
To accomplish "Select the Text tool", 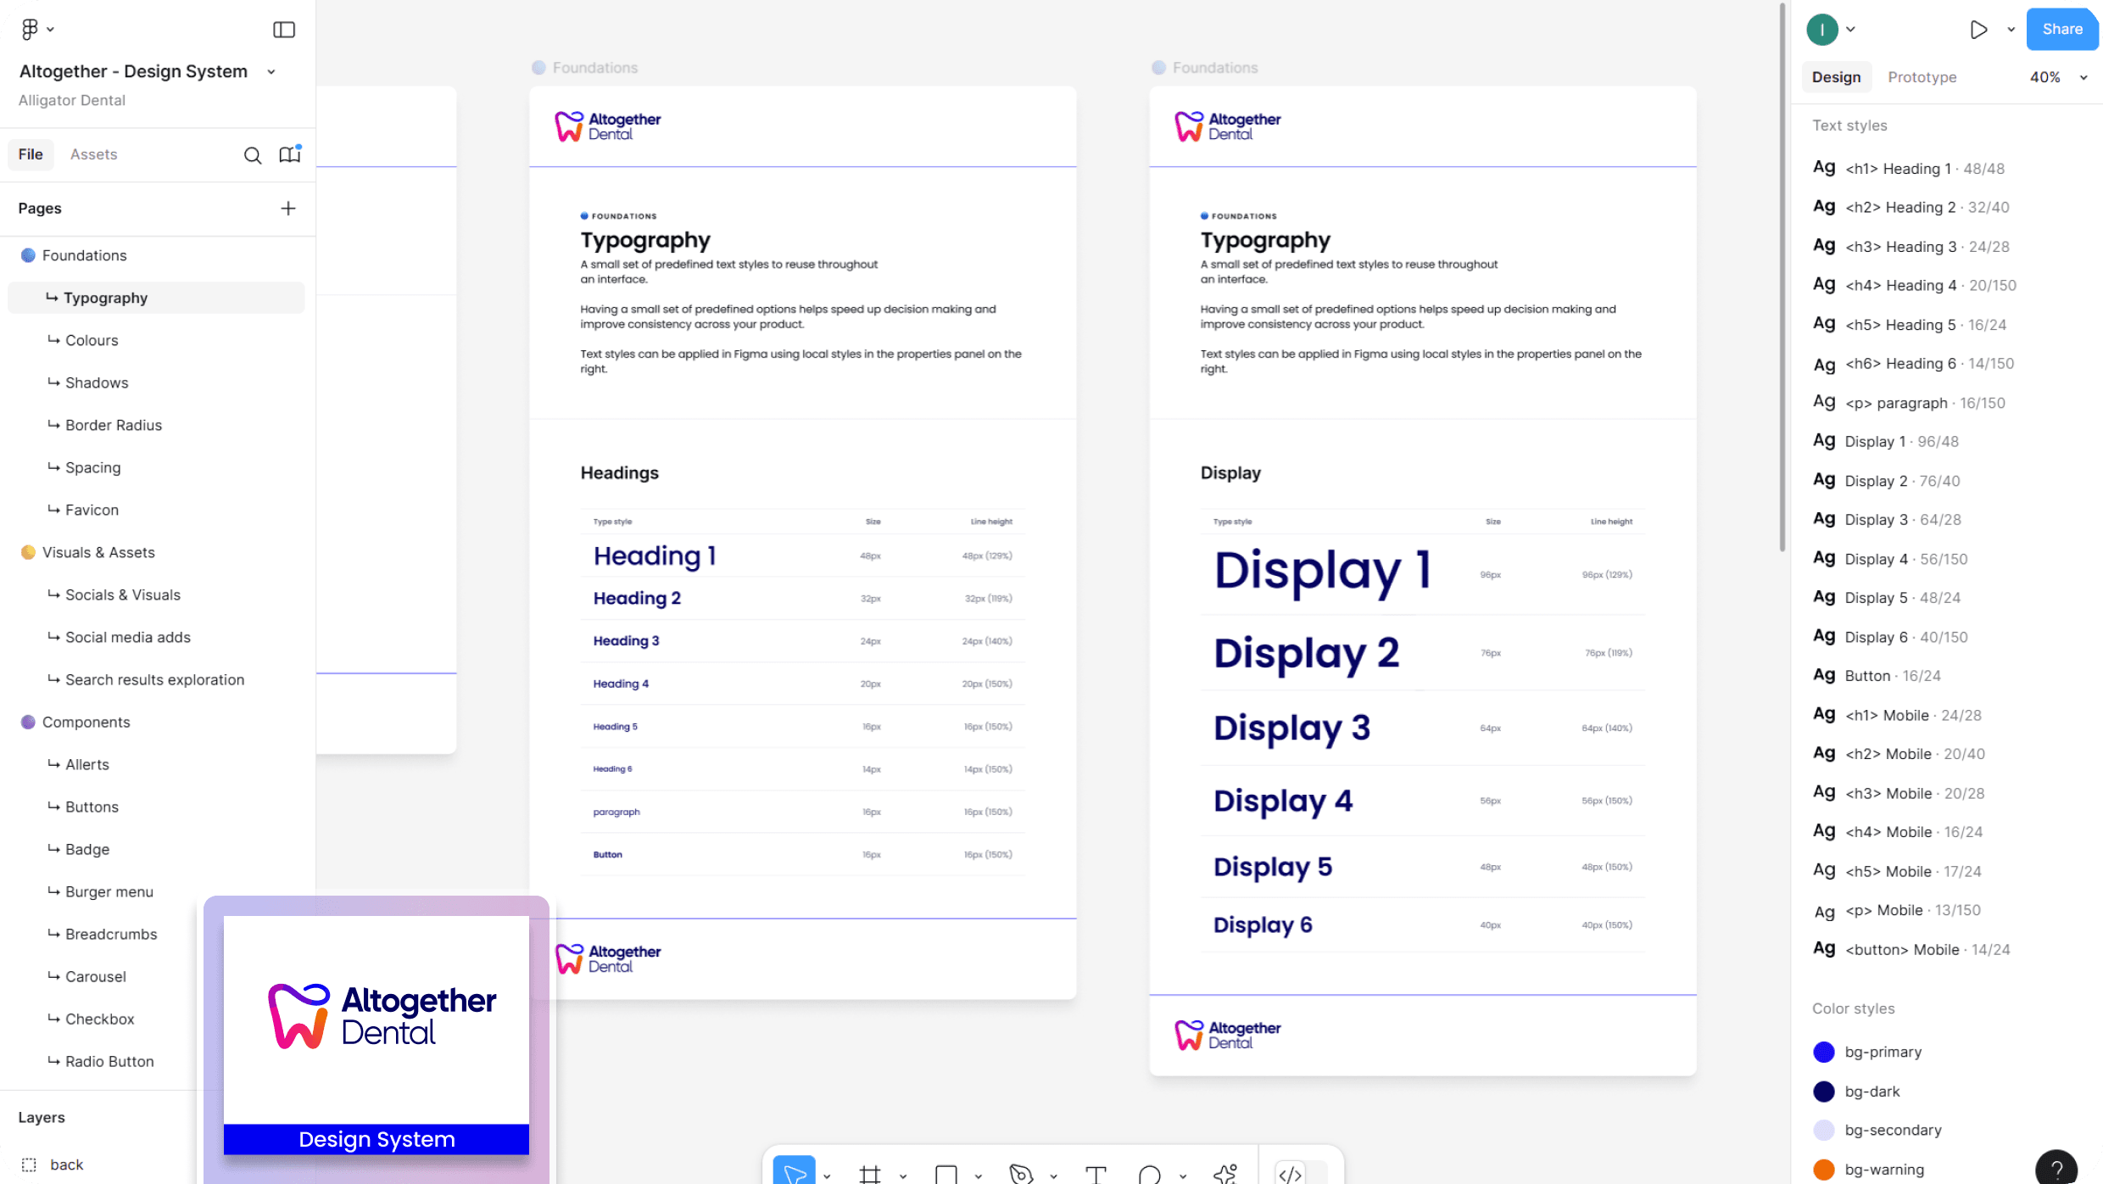I will click(1096, 1174).
